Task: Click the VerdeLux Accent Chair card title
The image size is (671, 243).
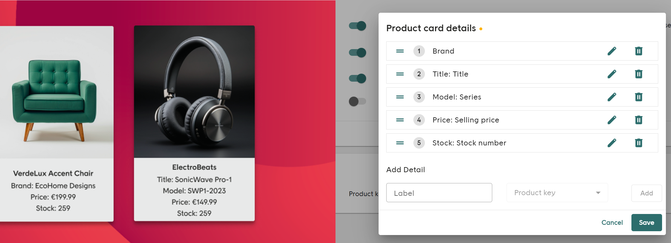Action: pos(53,173)
